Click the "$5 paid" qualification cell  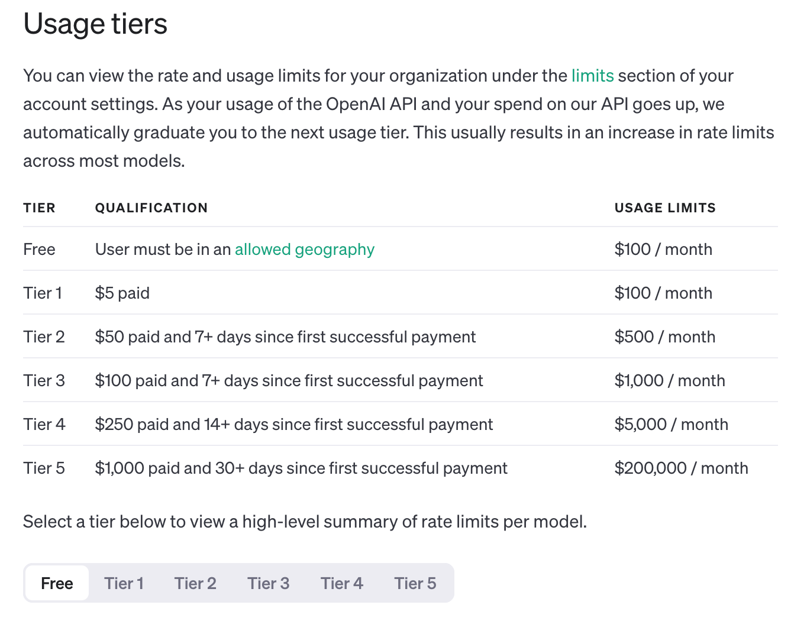pos(122,293)
